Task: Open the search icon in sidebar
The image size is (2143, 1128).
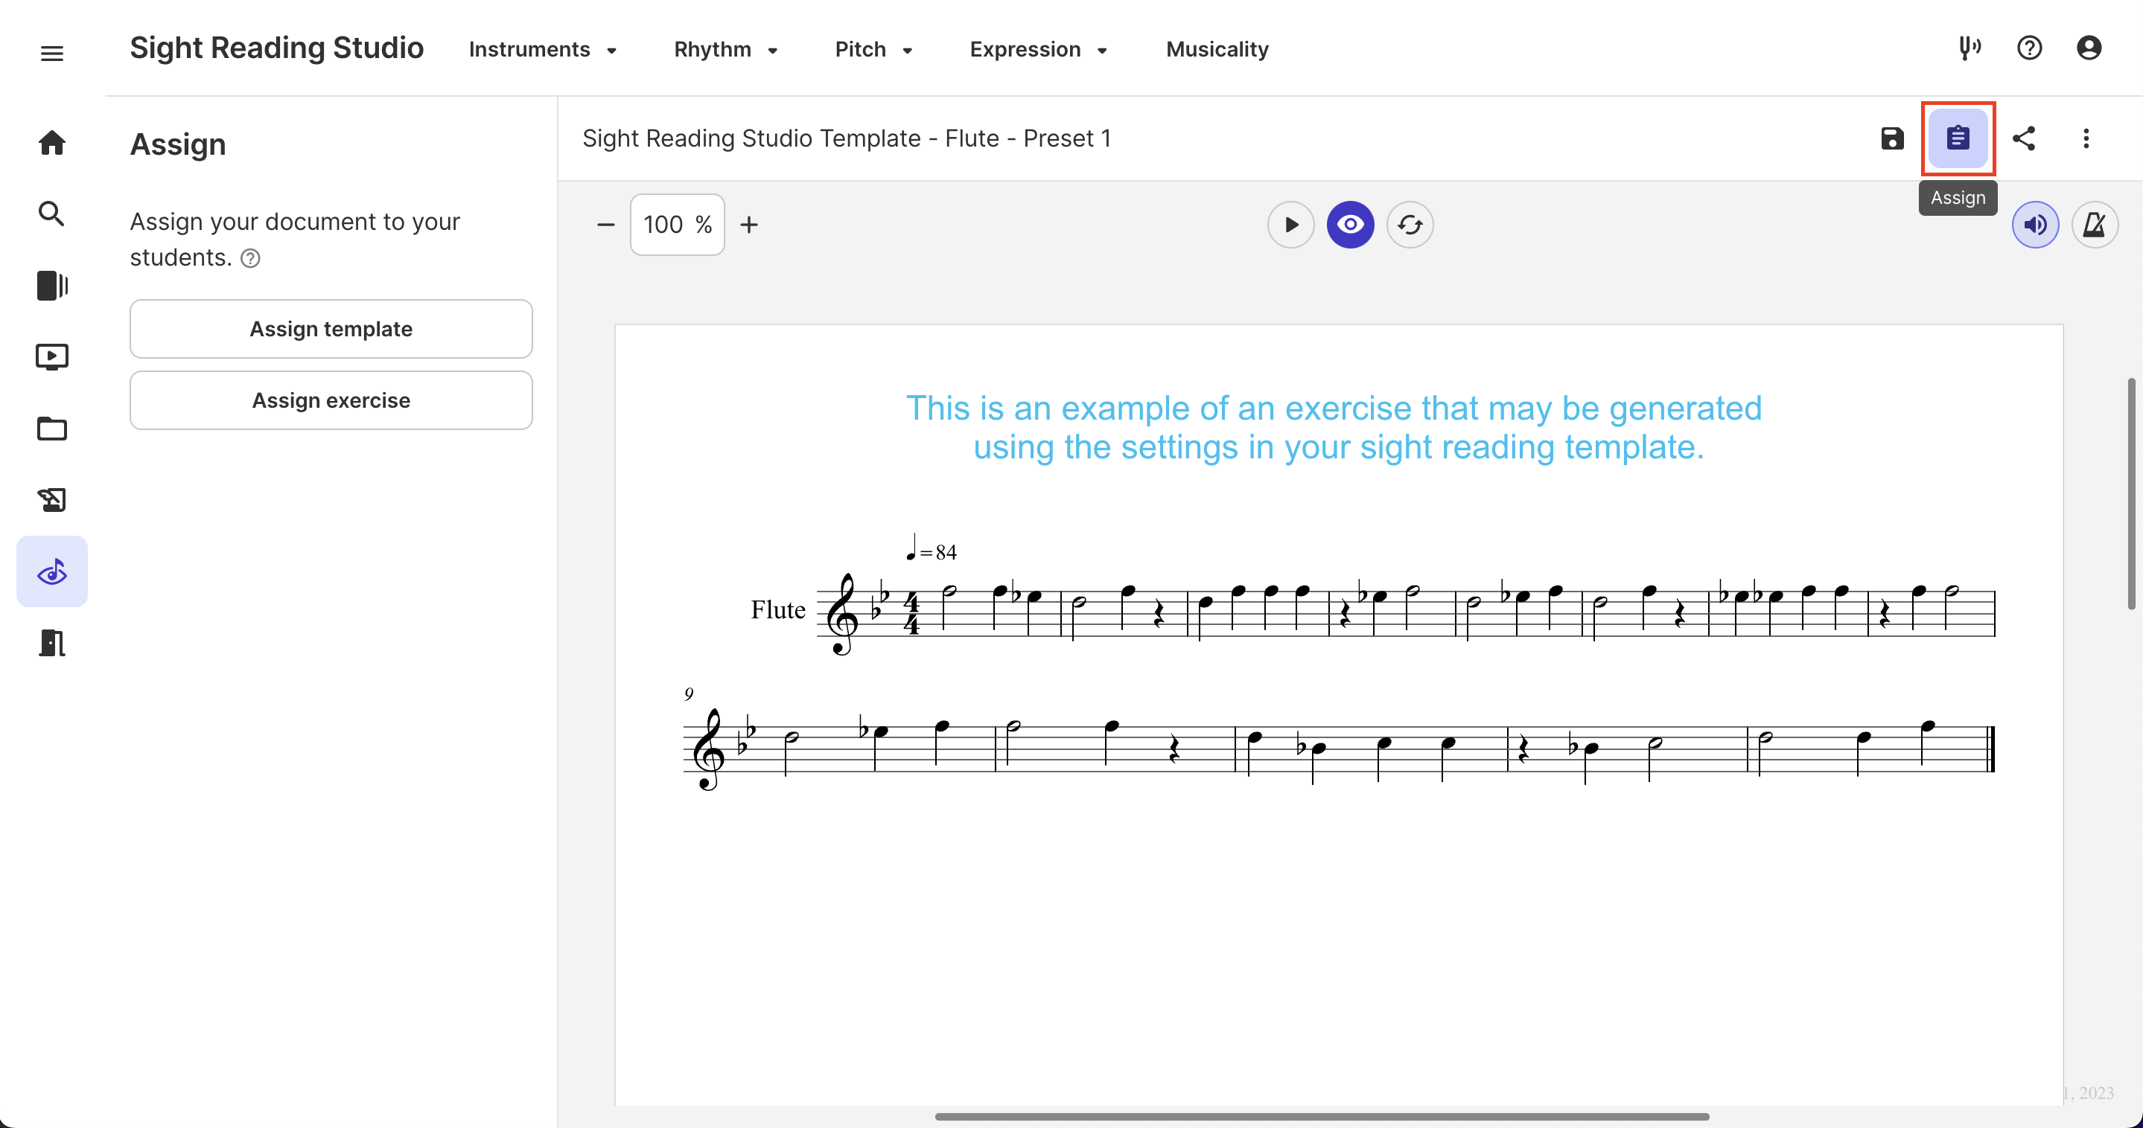Action: [51, 214]
